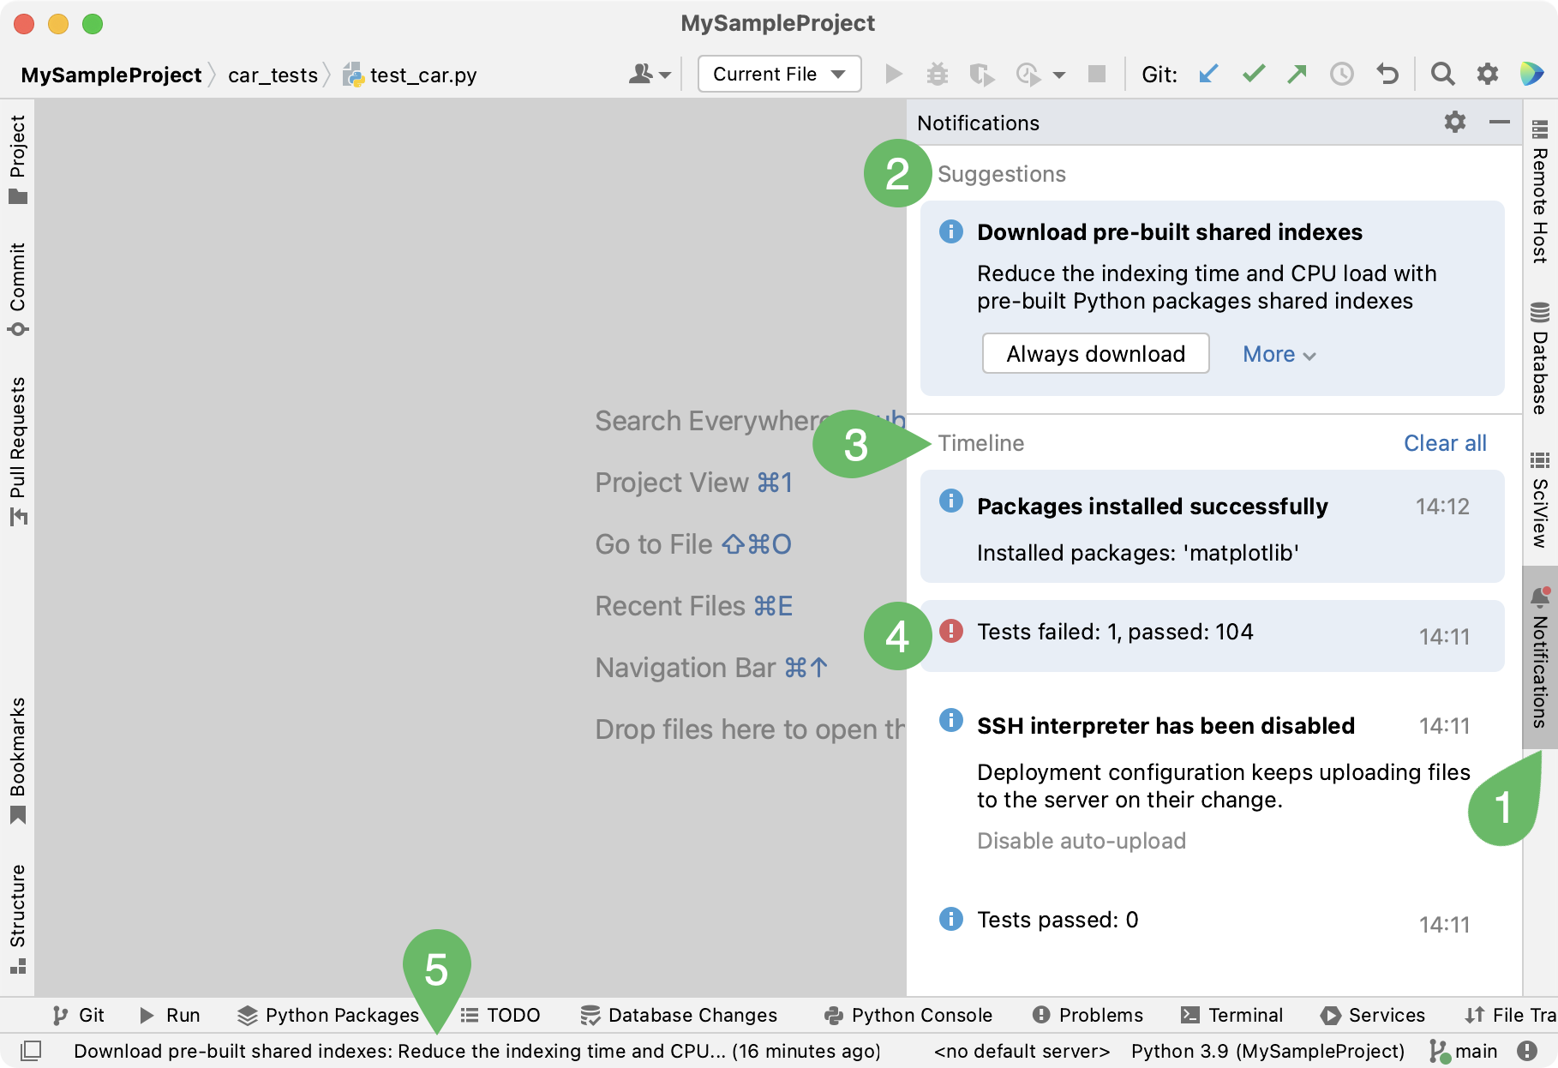Open the Commit dialog via the checkmark icon

click(1253, 75)
